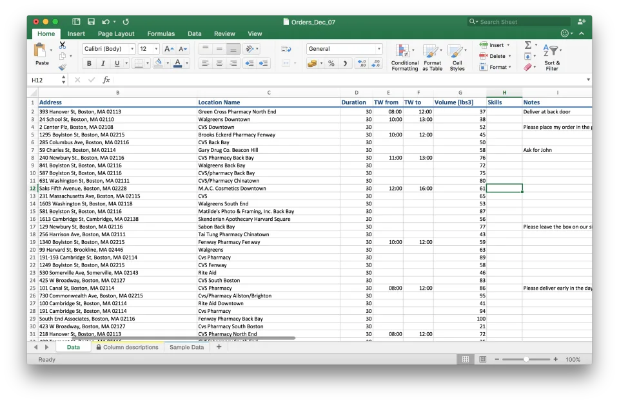Click the Clear eraser icon
619x403 pixels.
pos(528,67)
